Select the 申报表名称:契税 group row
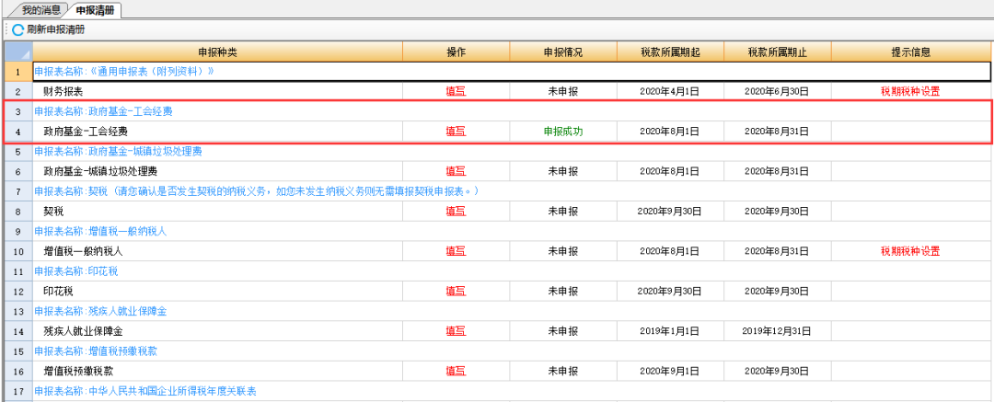 pos(511,191)
